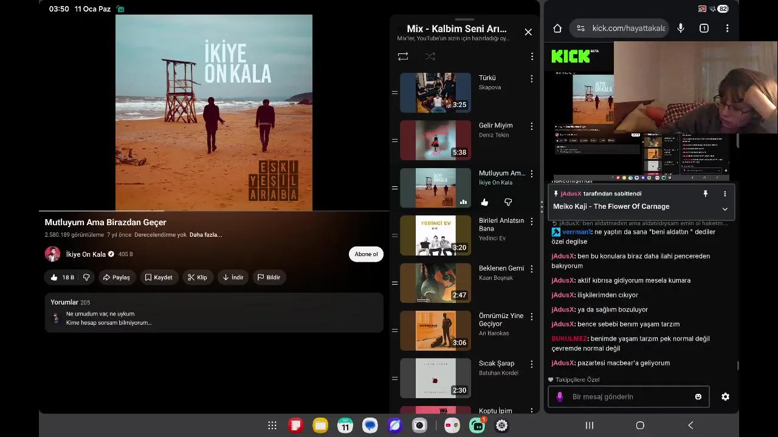The width and height of the screenshot is (778, 437).
Task: Open BUKULMEZ username in chat
Action: [570, 339]
